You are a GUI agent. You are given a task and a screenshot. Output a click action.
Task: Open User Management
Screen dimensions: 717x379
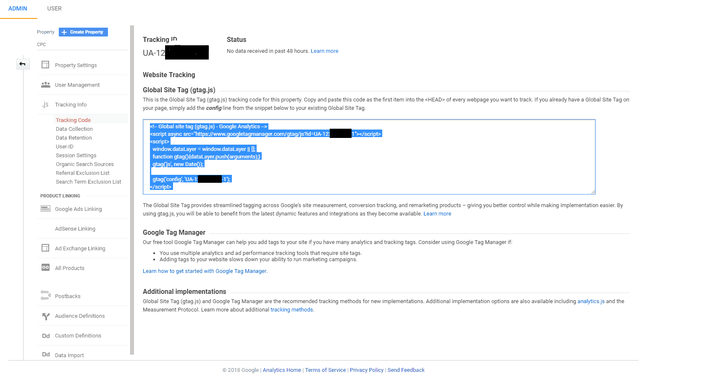[77, 85]
